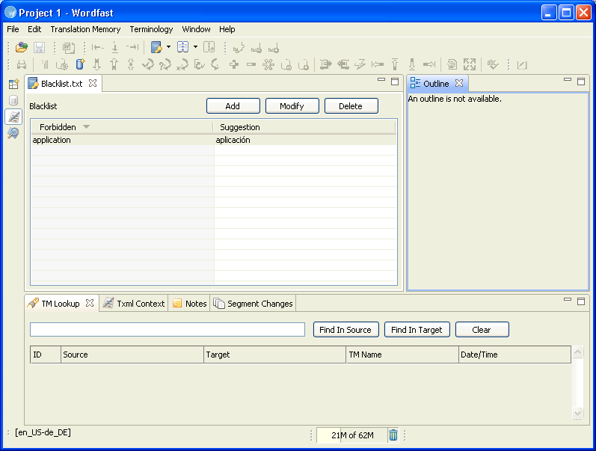Screen dimensions: 596x451
Task: Open the Window menu
Action: pyautogui.click(x=196, y=29)
